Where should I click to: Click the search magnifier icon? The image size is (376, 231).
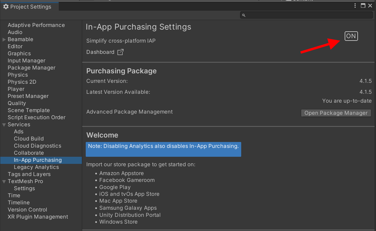[x=244, y=15]
